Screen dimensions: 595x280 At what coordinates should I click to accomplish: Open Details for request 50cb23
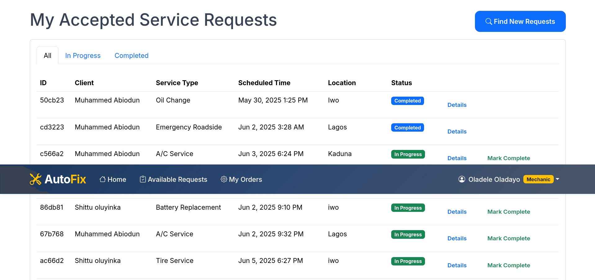click(x=457, y=105)
